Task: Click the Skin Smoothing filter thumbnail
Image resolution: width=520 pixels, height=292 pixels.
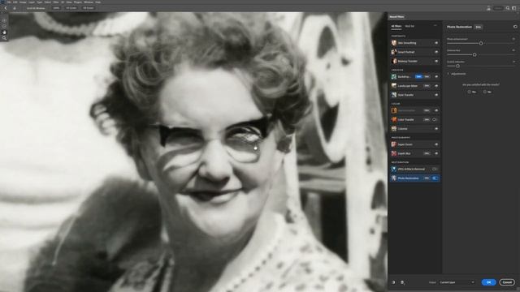Action: [x=394, y=43]
